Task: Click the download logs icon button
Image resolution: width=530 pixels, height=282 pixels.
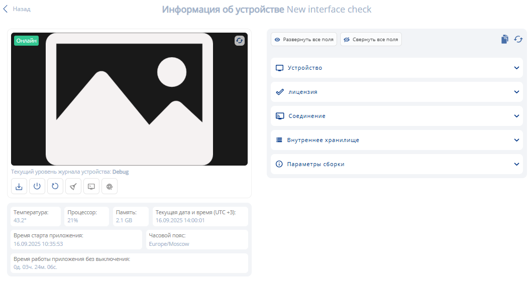Action: 19,186
